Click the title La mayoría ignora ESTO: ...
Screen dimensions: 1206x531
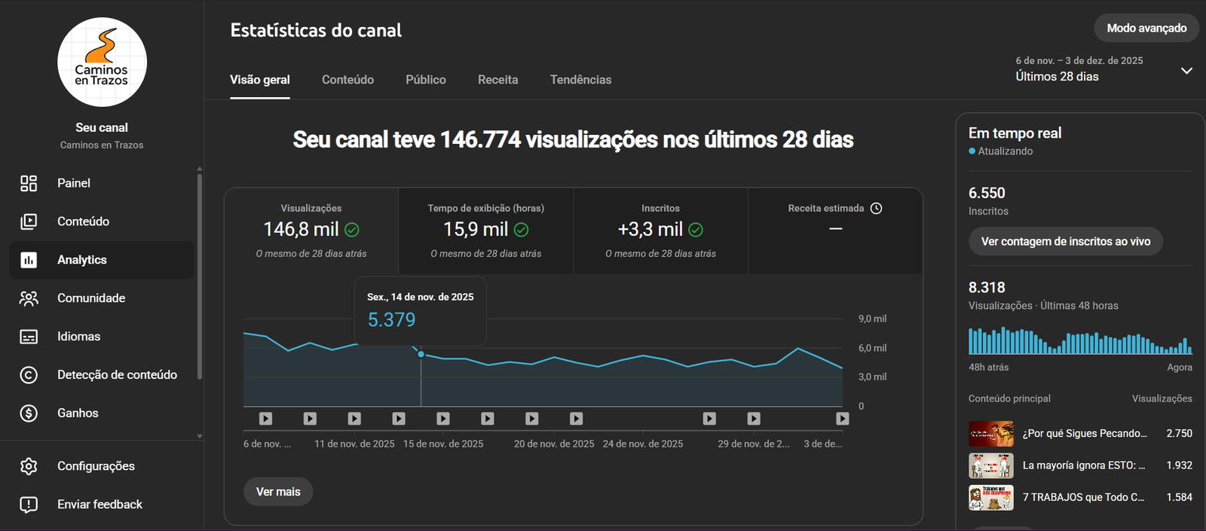1084,465
